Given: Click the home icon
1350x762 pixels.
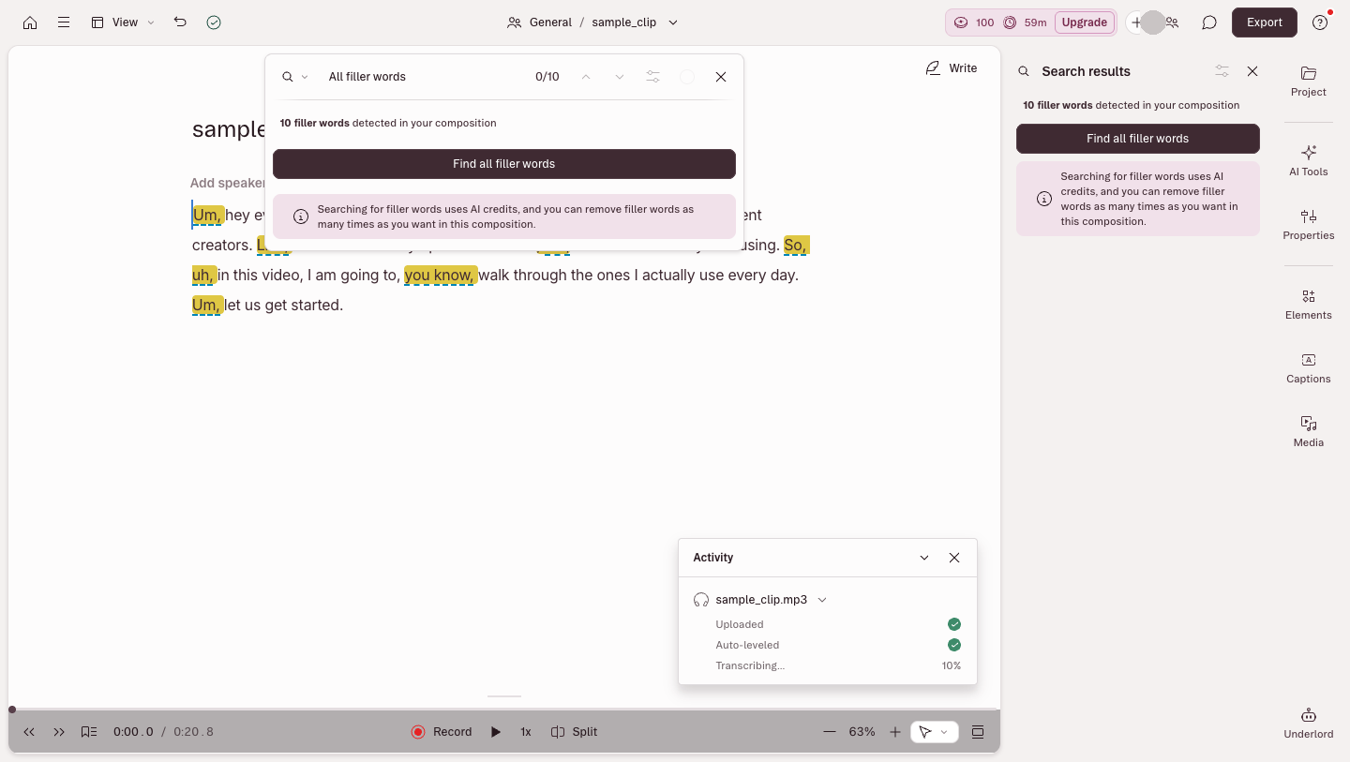Looking at the screenshot, I should (x=30, y=22).
